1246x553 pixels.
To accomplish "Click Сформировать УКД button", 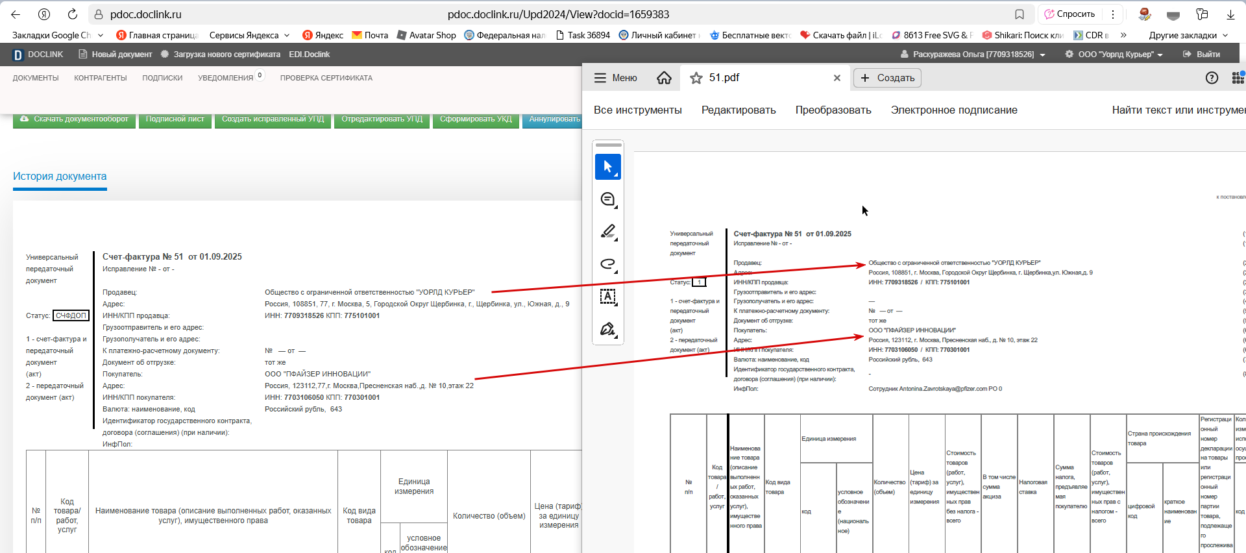I will [x=476, y=119].
